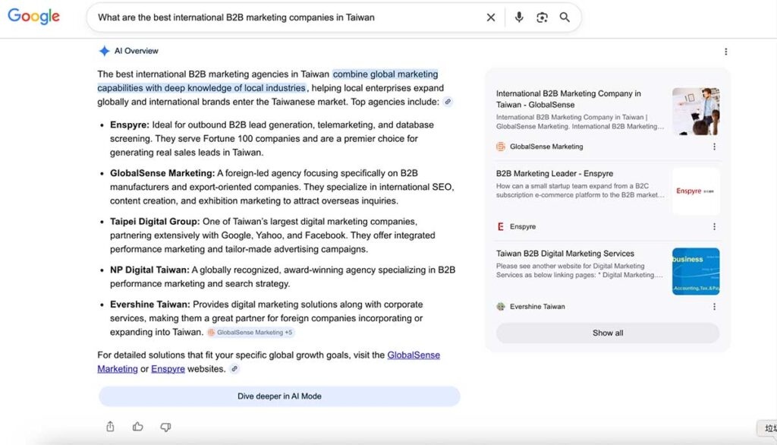Click highlighted text 'combine global marketing'

(385, 74)
